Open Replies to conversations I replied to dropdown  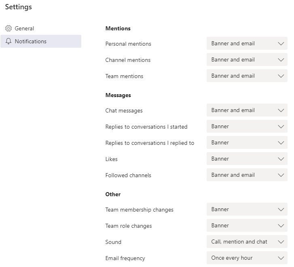tap(247, 142)
